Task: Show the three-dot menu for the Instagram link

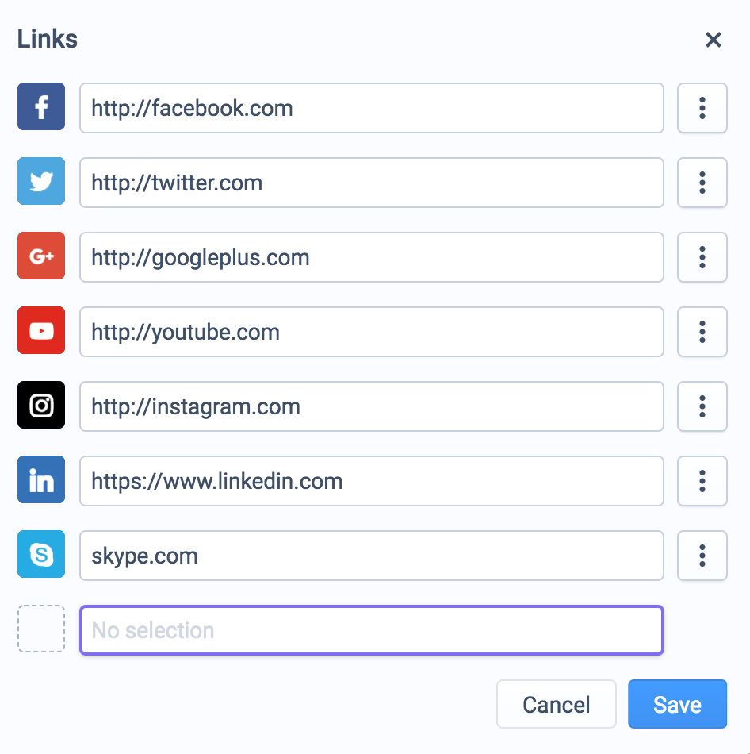Action: [x=702, y=406]
